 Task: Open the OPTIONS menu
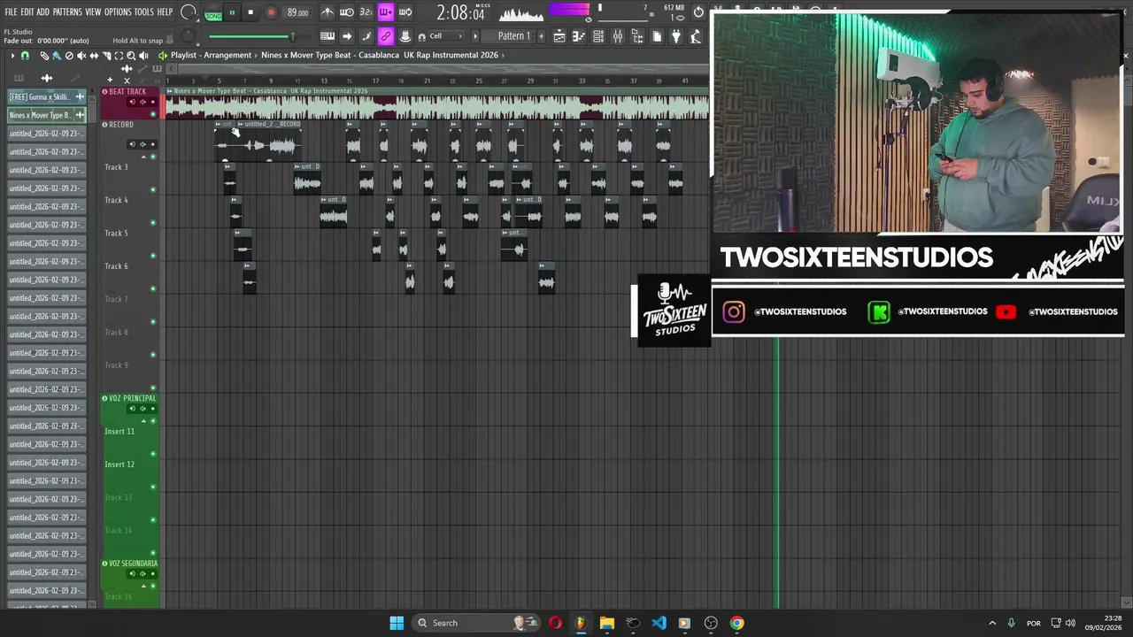(118, 12)
